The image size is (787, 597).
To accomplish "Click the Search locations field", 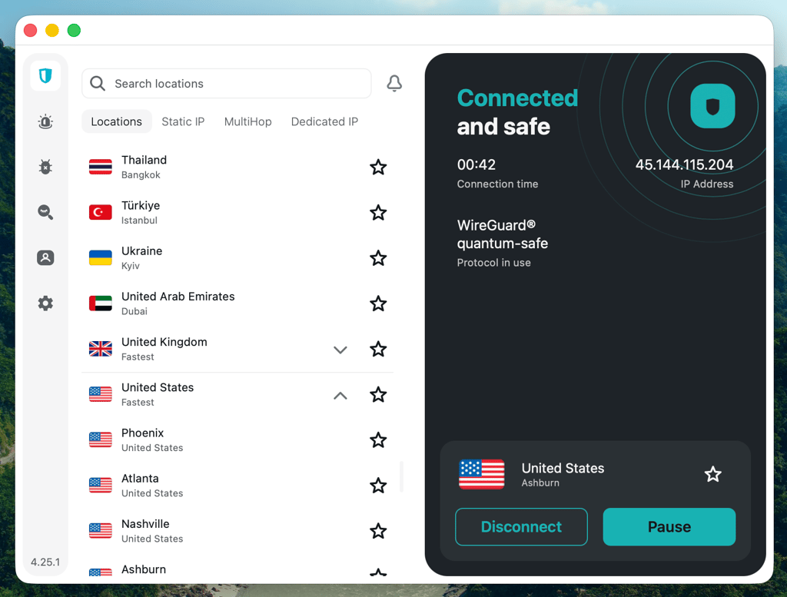I will (x=227, y=83).
